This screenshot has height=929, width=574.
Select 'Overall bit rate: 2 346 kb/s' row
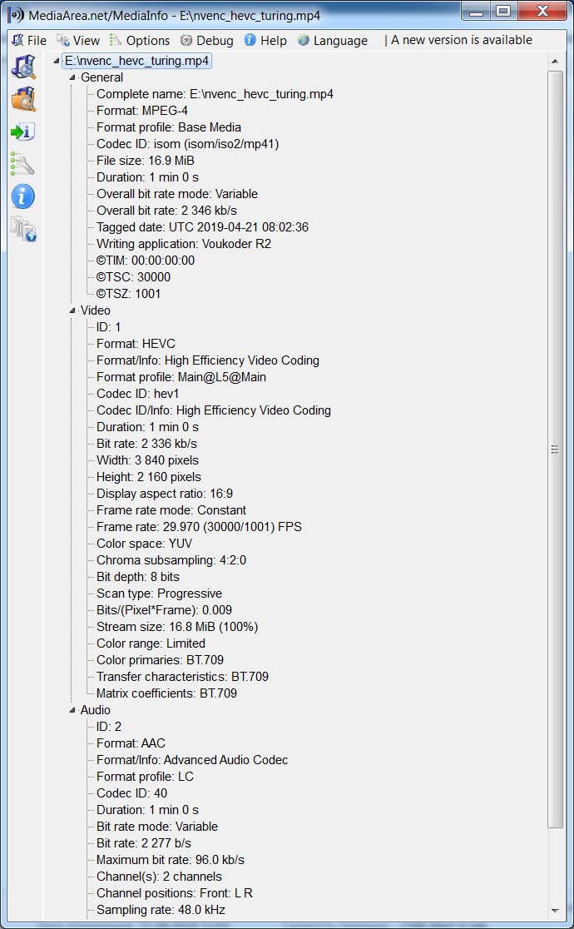tap(167, 211)
